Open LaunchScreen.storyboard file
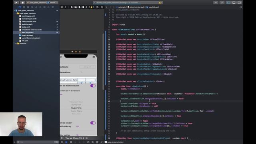 click(x=31, y=38)
